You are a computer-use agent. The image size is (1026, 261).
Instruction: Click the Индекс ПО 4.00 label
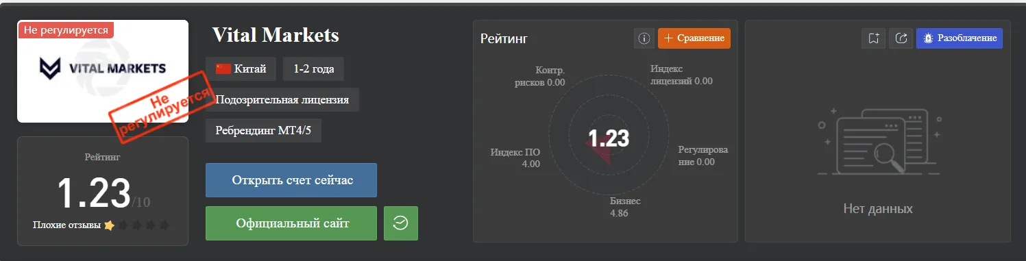(x=515, y=158)
